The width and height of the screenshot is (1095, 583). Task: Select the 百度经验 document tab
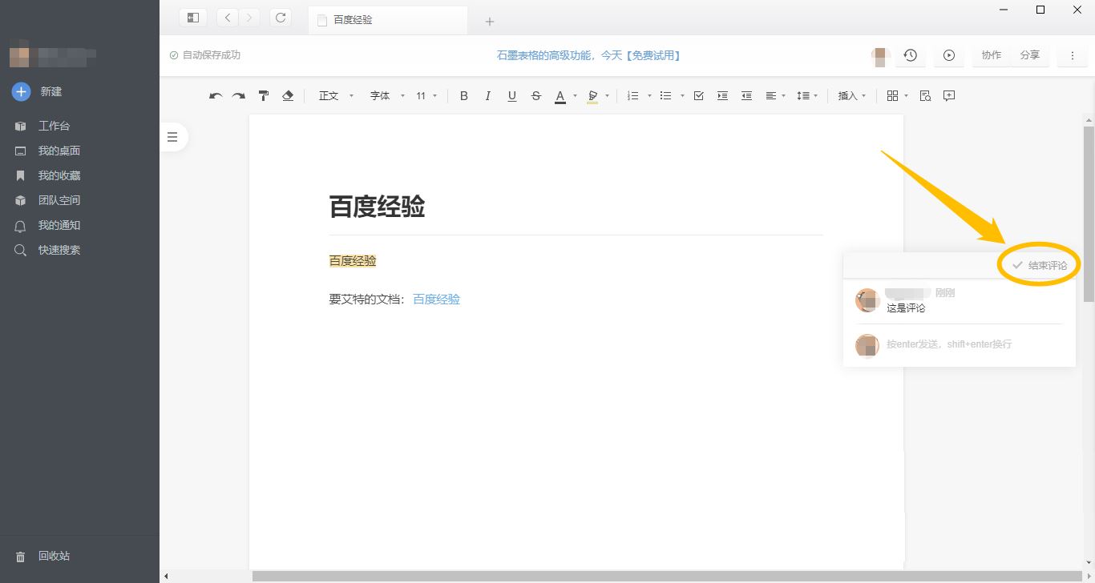(388, 20)
